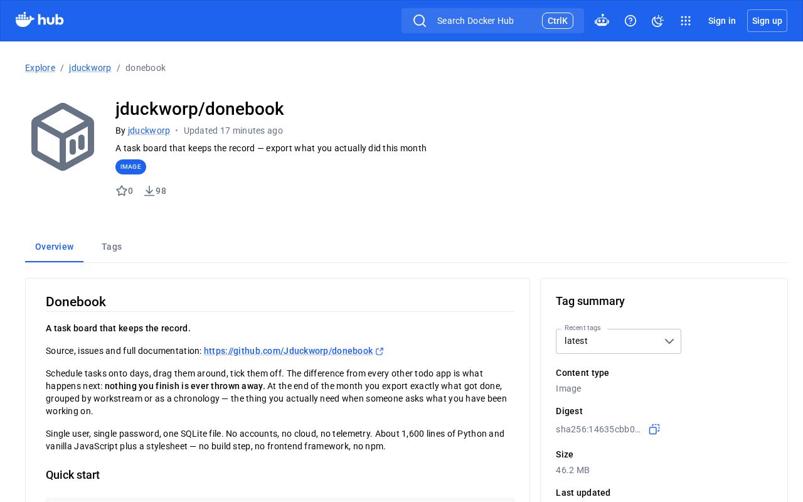Open the jduckworp author profile link
Screen dimensions: 803x502
point(149,131)
